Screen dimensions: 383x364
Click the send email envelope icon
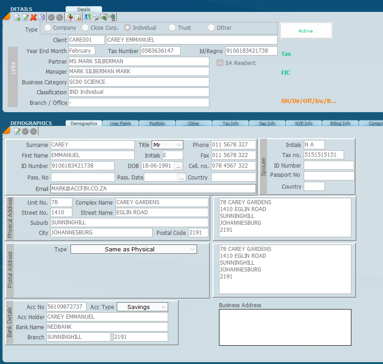(x=104, y=17)
